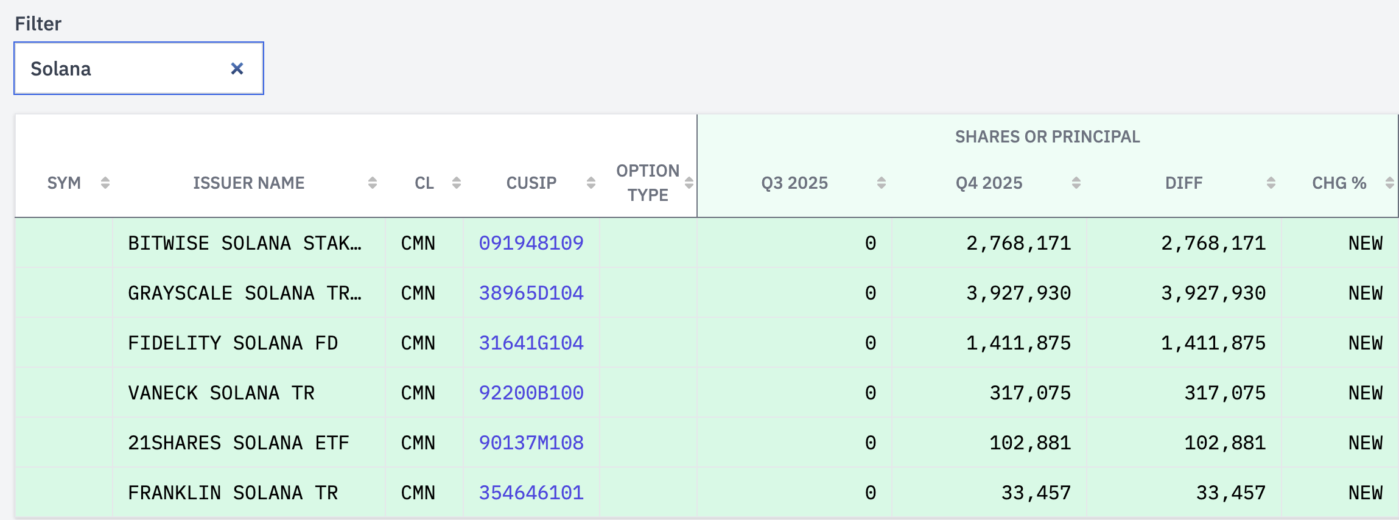Open CUSIP link 091948109

coord(531,243)
